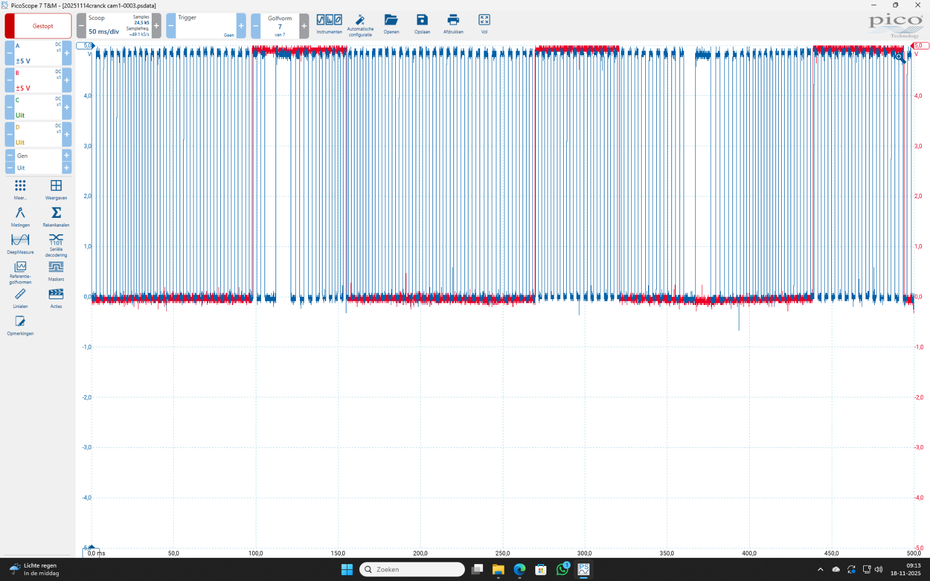930x581 pixels.
Task: Launch the DeepMeasure tool
Action: 20,244
